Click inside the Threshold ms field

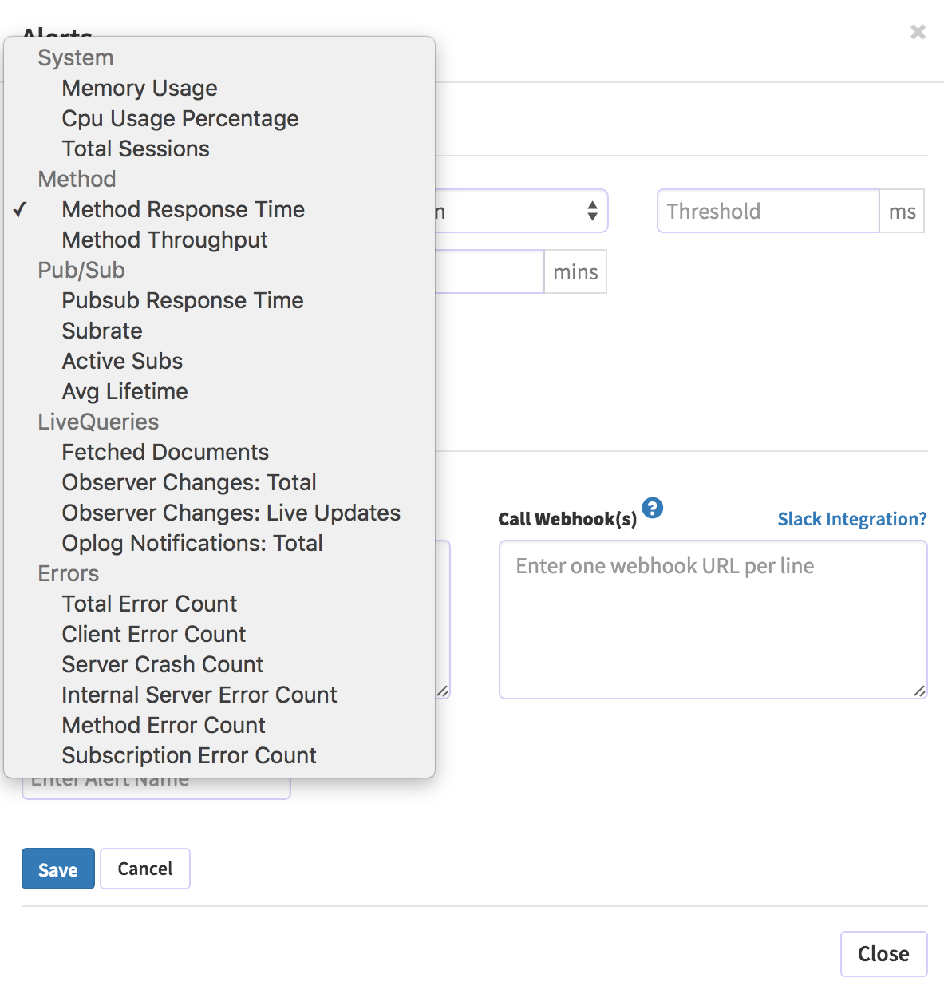768,211
